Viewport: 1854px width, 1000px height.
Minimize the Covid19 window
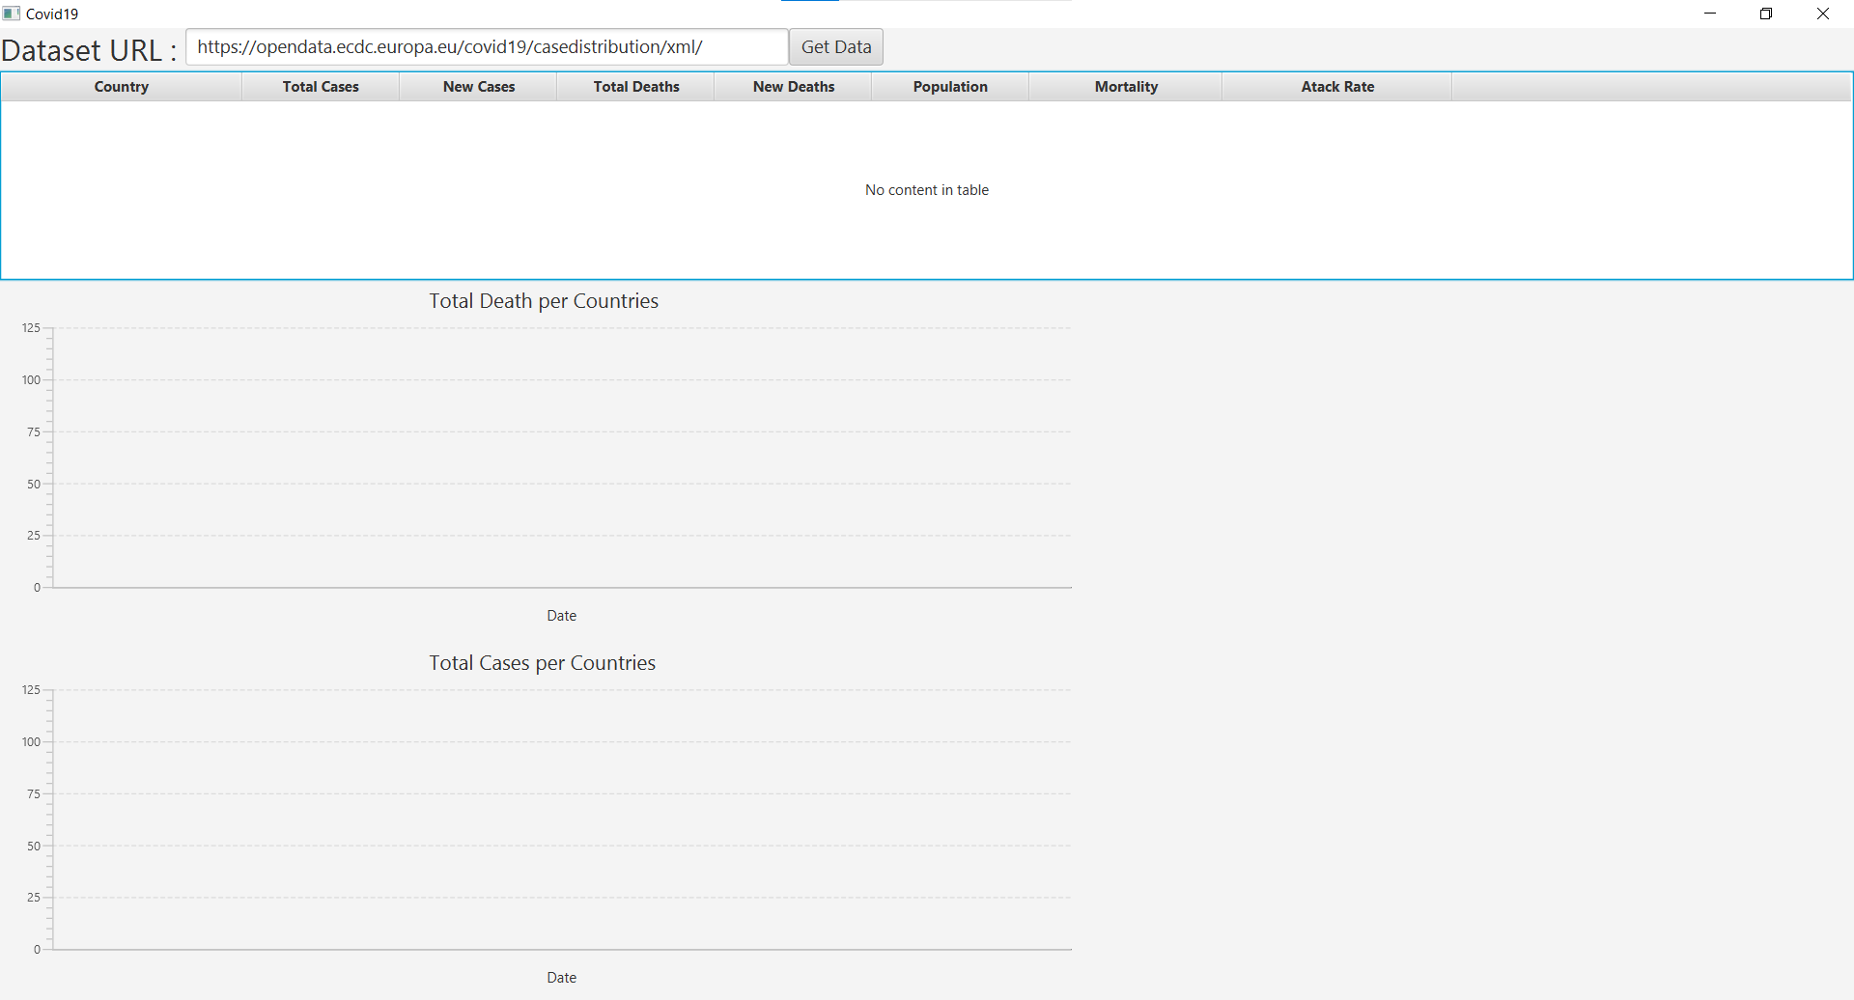pos(1710,14)
